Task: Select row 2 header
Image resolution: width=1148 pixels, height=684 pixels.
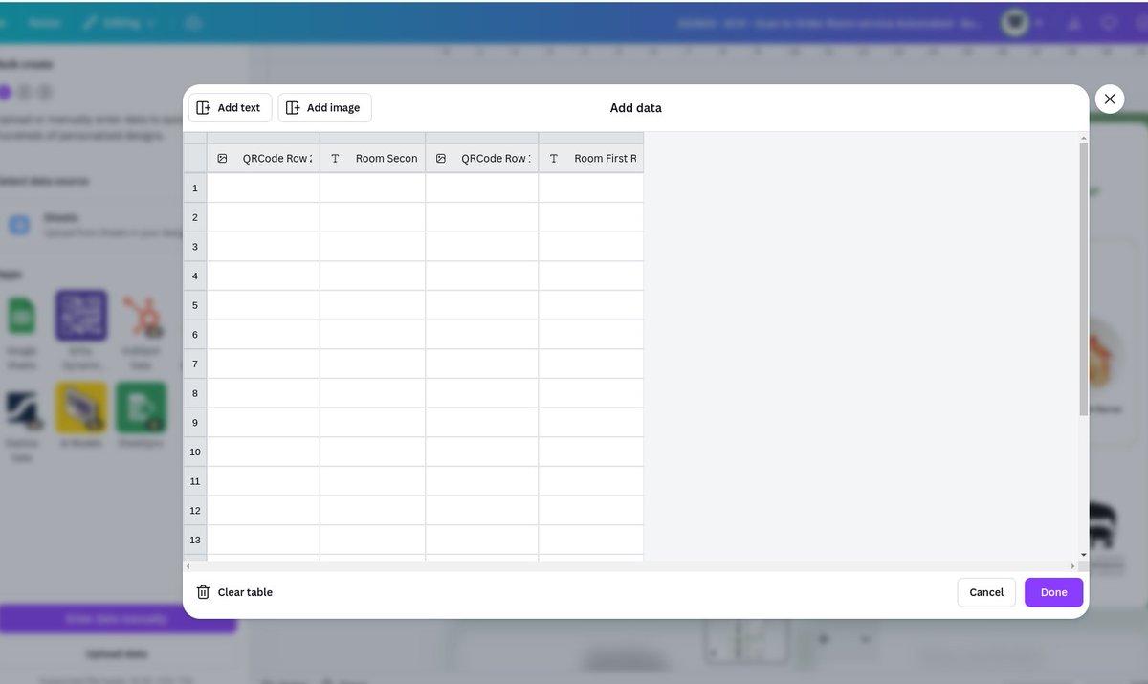Action: click(195, 218)
